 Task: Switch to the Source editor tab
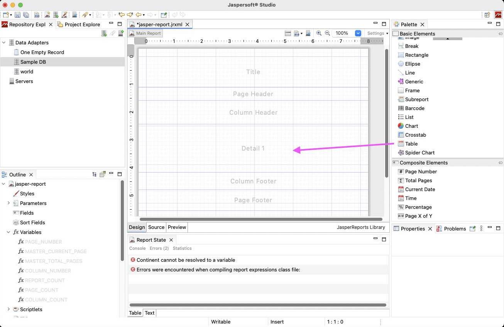pyautogui.click(x=156, y=227)
